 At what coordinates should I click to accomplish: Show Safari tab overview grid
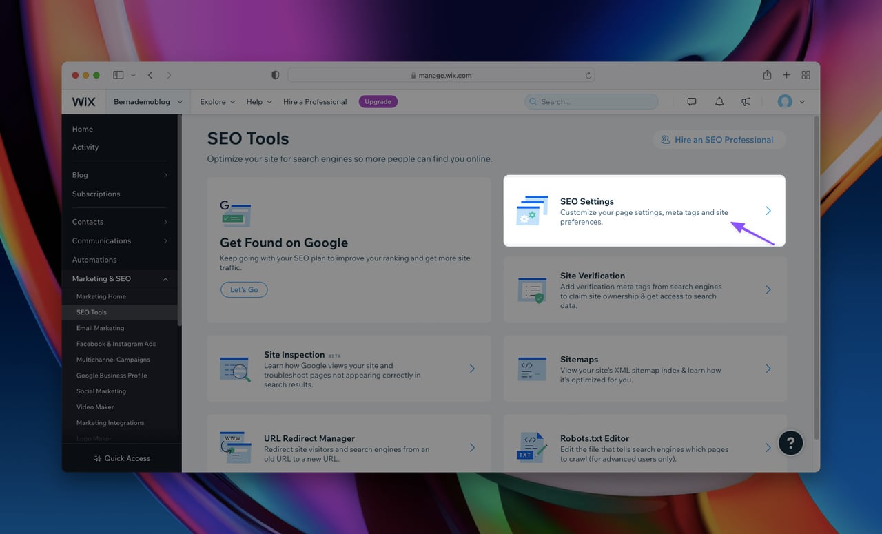pyautogui.click(x=806, y=75)
